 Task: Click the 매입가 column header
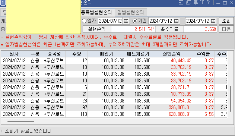tap(107, 54)
